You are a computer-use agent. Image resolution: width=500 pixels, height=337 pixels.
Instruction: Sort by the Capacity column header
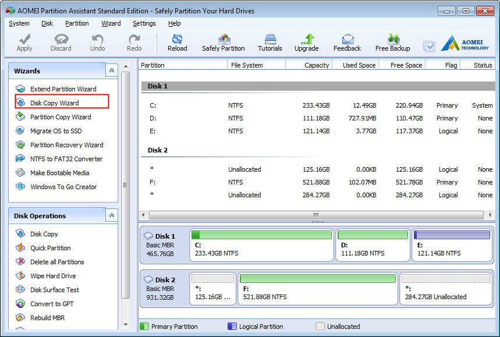click(x=308, y=65)
